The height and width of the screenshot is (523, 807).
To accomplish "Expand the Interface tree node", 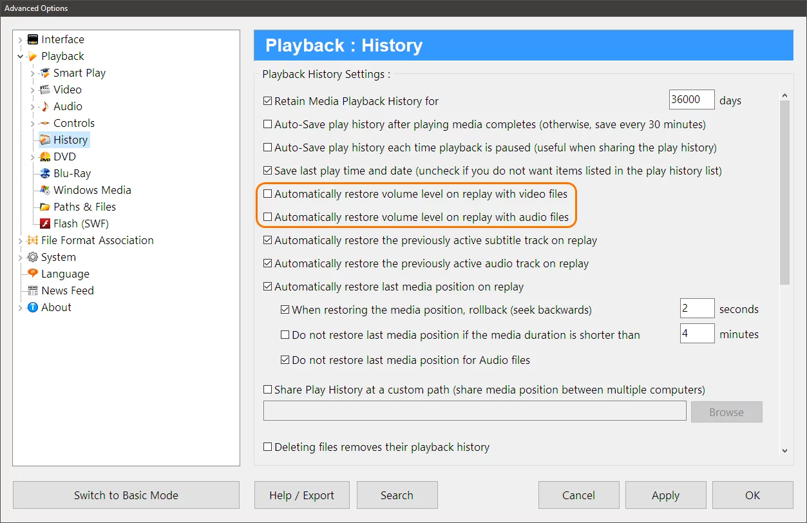I will point(21,40).
